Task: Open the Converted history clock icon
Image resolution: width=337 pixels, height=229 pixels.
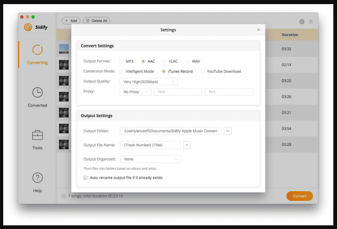Action: point(38,93)
